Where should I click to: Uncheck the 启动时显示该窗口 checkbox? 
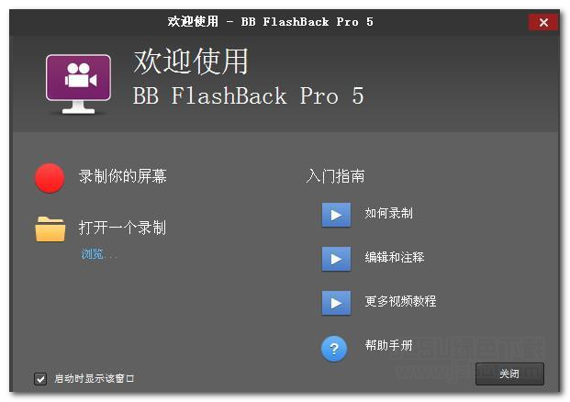coord(40,379)
